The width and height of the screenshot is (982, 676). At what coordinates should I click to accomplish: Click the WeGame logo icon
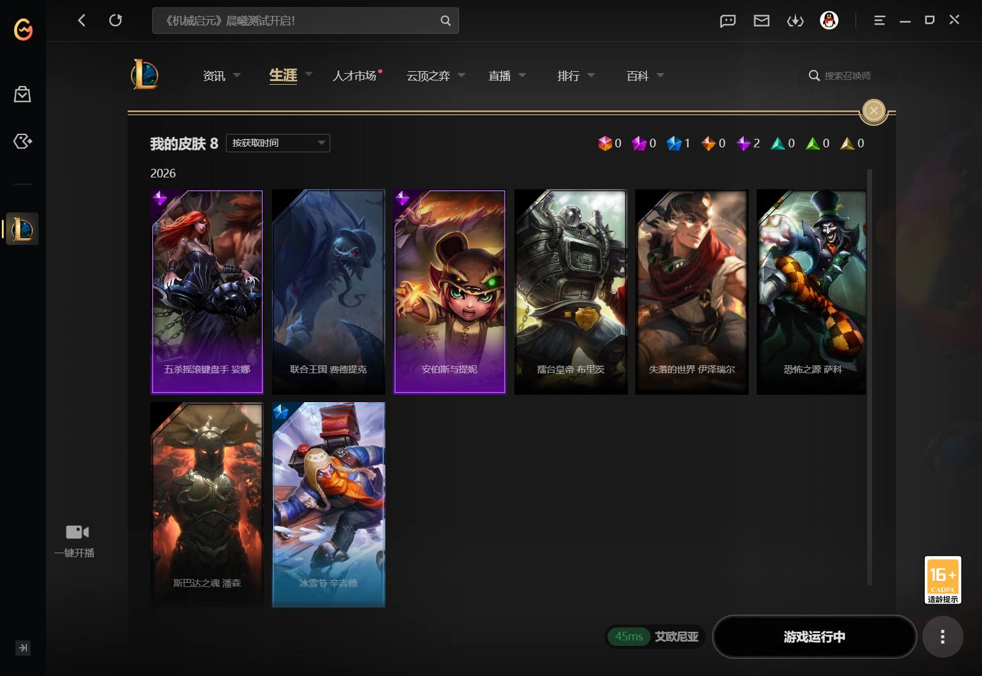tap(23, 29)
